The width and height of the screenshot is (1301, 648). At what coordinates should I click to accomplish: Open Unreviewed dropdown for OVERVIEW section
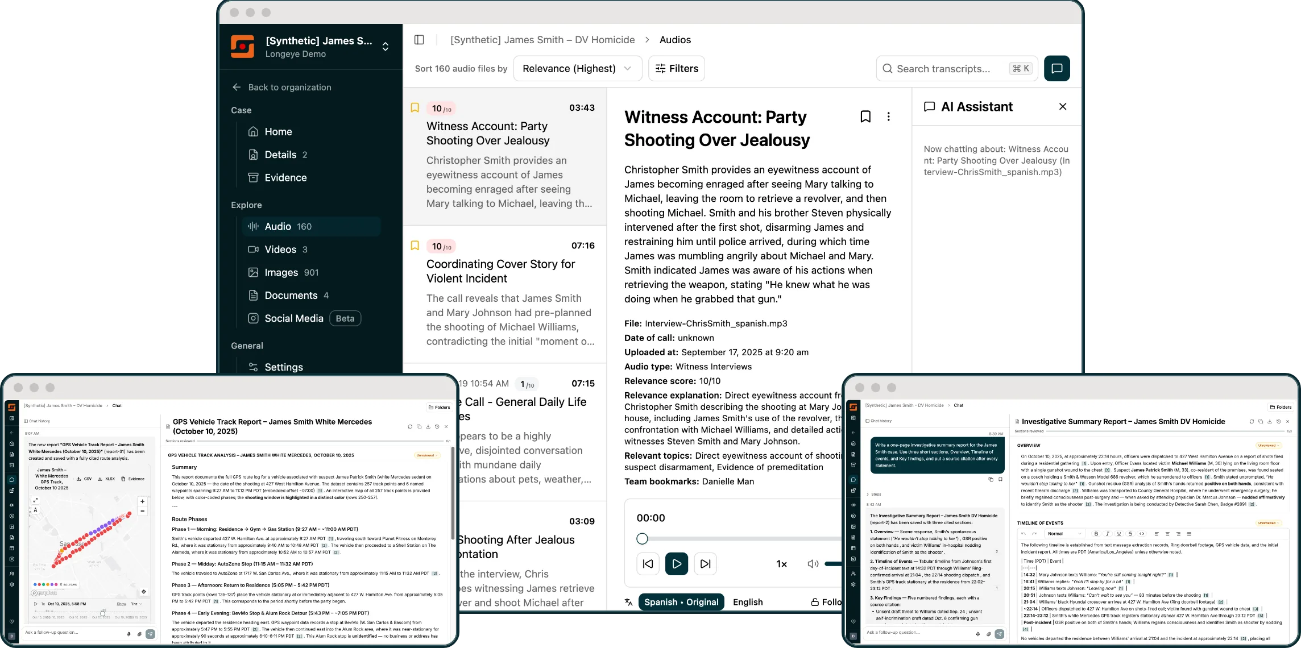click(x=1269, y=446)
